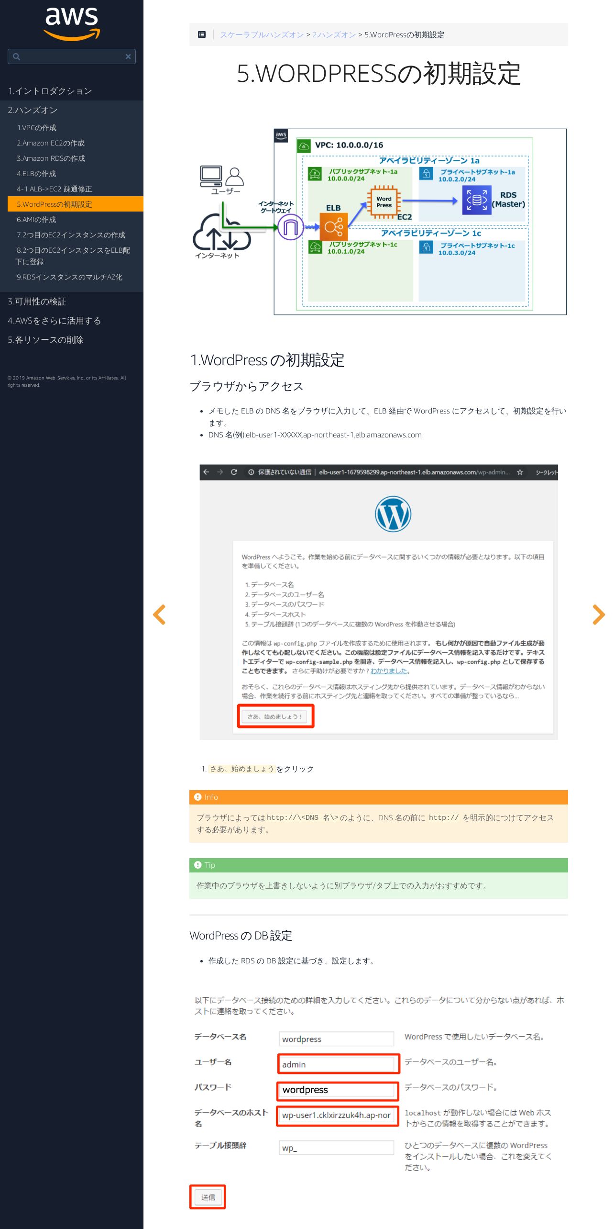The image size is (614, 1229).
Task: Click the RDS (Master) icon in diagram
Action: tap(476, 200)
